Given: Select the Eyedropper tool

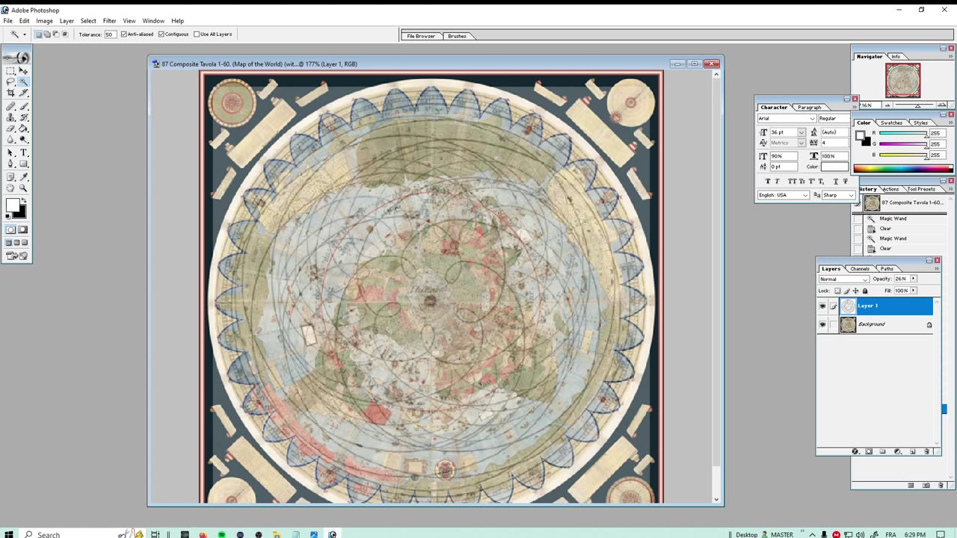Looking at the screenshot, I should 23,177.
